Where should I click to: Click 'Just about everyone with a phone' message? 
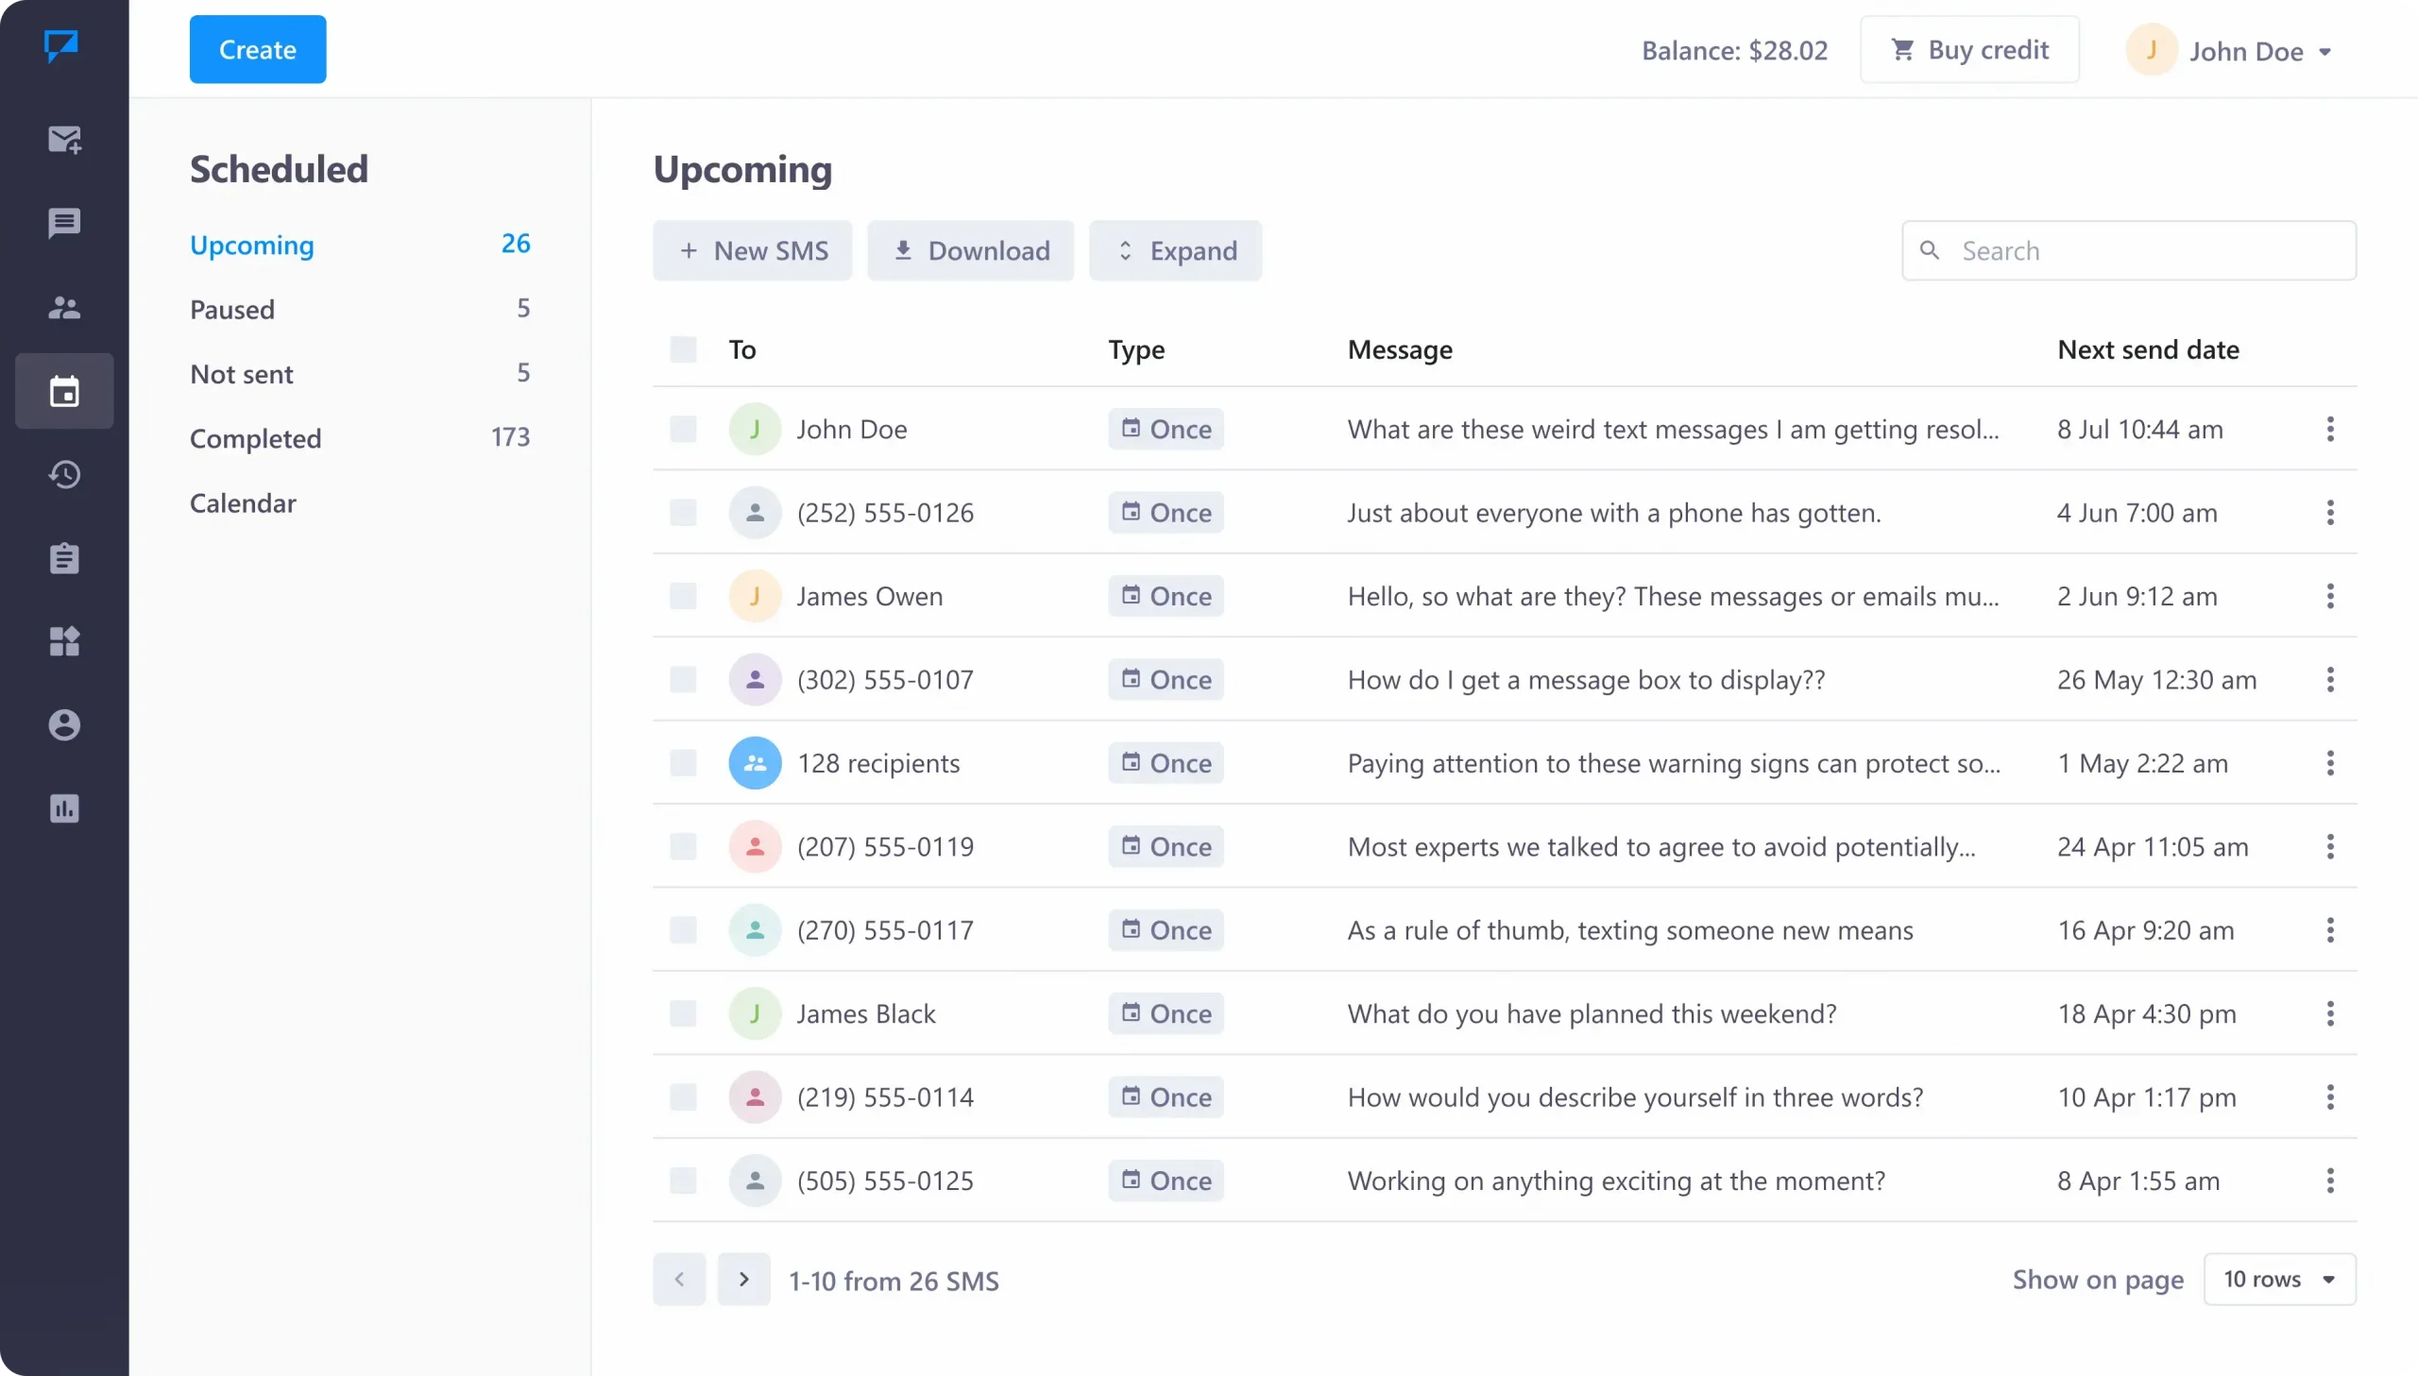click(1615, 513)
